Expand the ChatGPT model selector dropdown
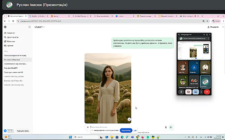Screen dimensions: 225x140 (40, 27)
